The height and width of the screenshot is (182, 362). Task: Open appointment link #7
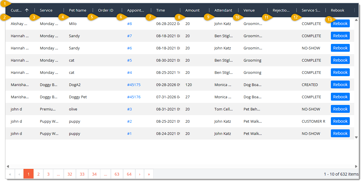click(129, 36)
